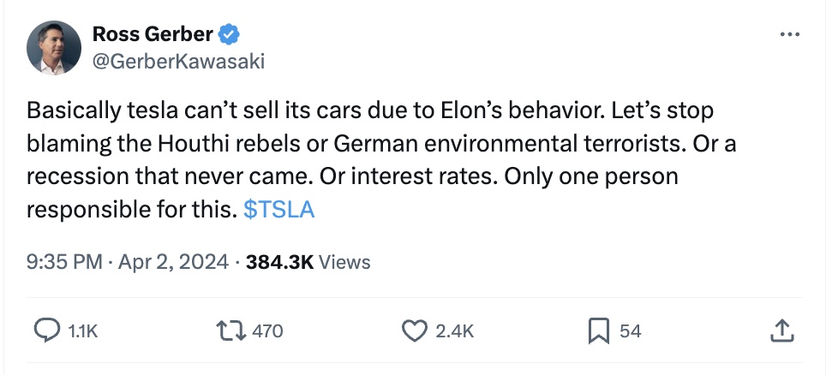The width and height of the screenshot is (838, 375).
Task: View the 384.3K views count
Action: point(279,262)
